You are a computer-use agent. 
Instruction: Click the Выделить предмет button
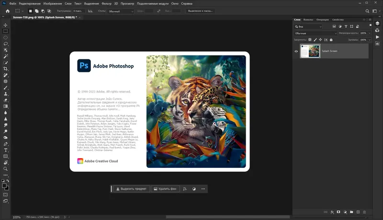pyautogui.click(x=131, y=189)
